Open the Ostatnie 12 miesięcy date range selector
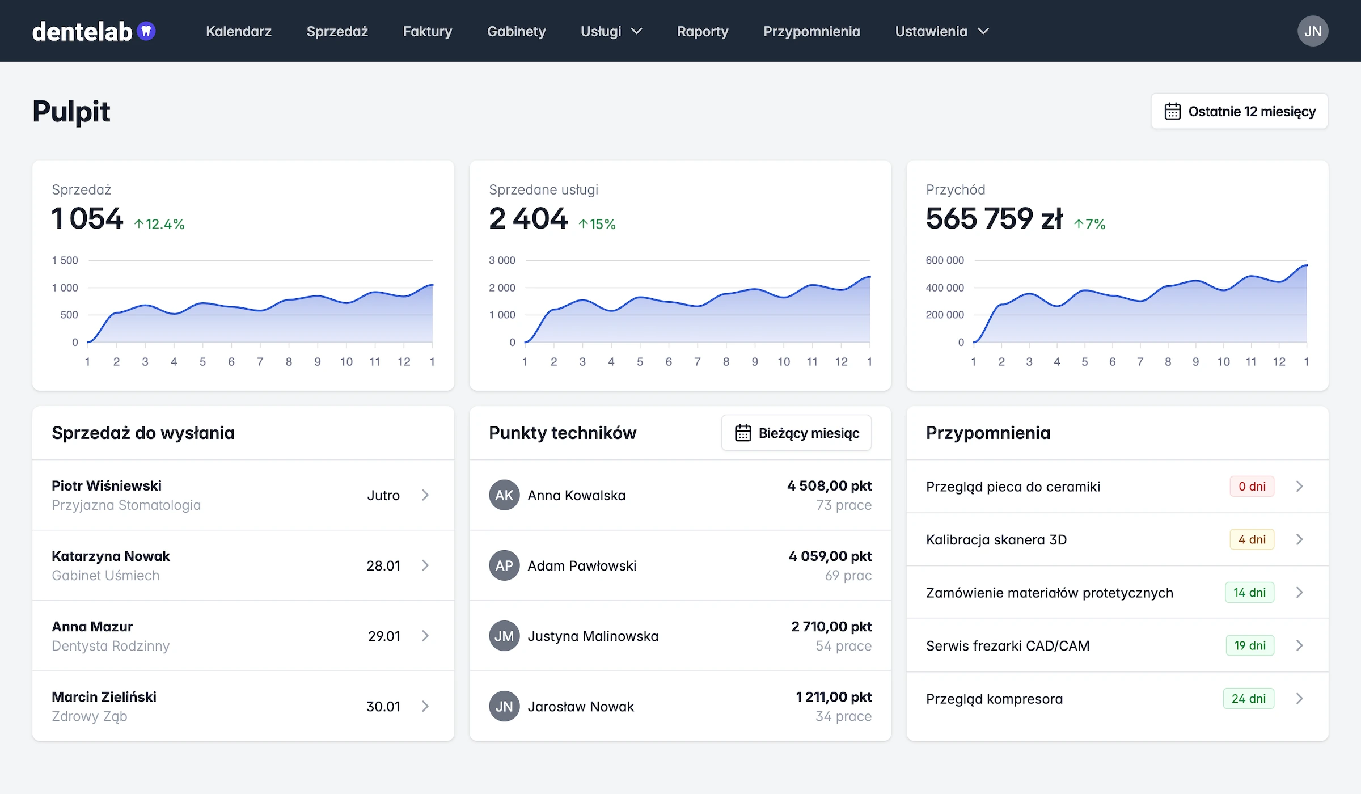1361x794 pixels. coord(1239,111)
